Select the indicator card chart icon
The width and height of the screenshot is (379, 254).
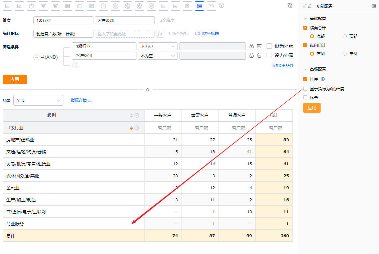pos(91,6)
